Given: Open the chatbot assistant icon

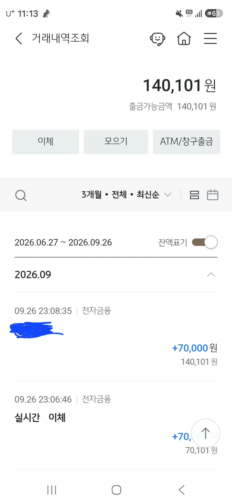Looking at the screenshot, I should (x=158, y=39).
